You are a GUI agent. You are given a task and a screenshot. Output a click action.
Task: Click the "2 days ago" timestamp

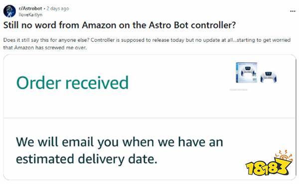[x=58, y=8]
